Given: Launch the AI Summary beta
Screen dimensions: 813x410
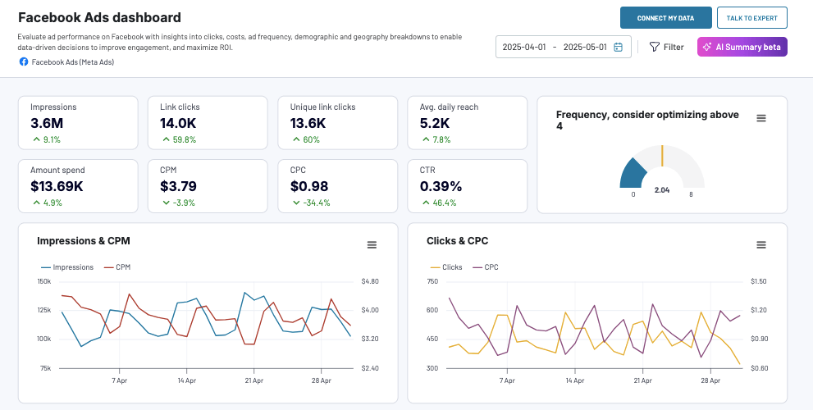Looking at the screenshot, I should [742, 47].
